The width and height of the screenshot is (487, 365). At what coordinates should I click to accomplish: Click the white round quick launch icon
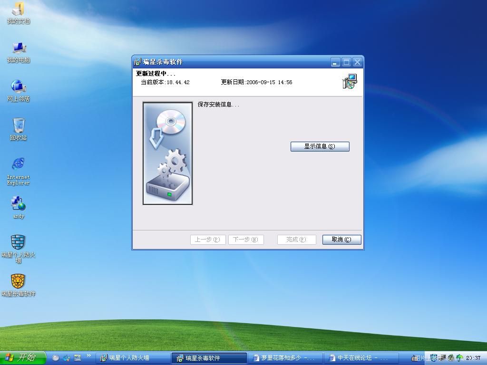tap(56, 358)
